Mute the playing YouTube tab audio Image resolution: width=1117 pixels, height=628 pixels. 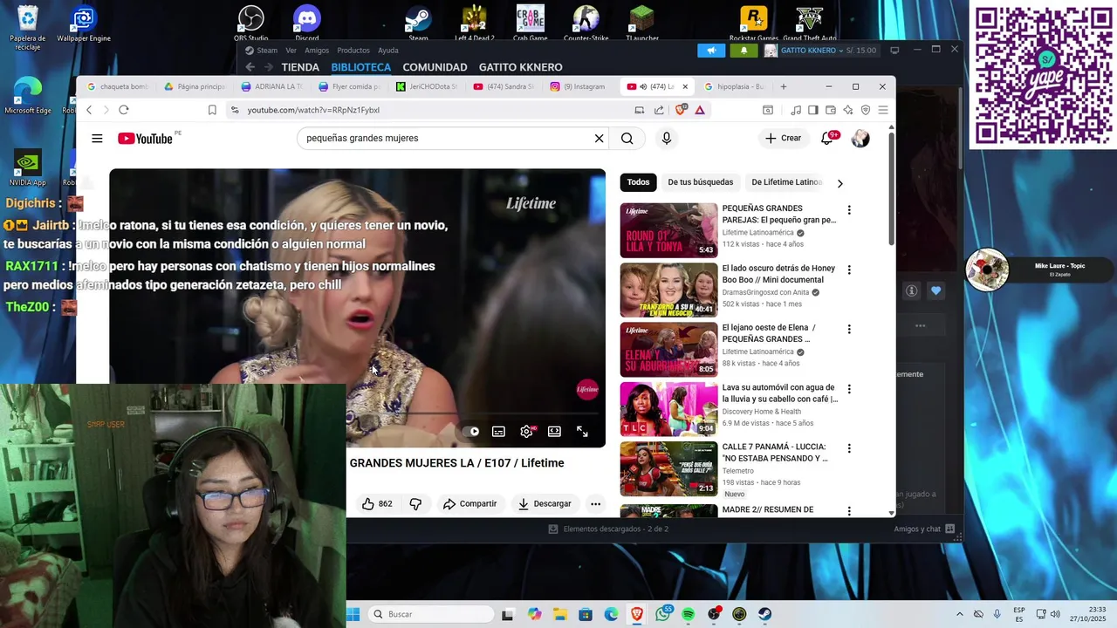644,86
